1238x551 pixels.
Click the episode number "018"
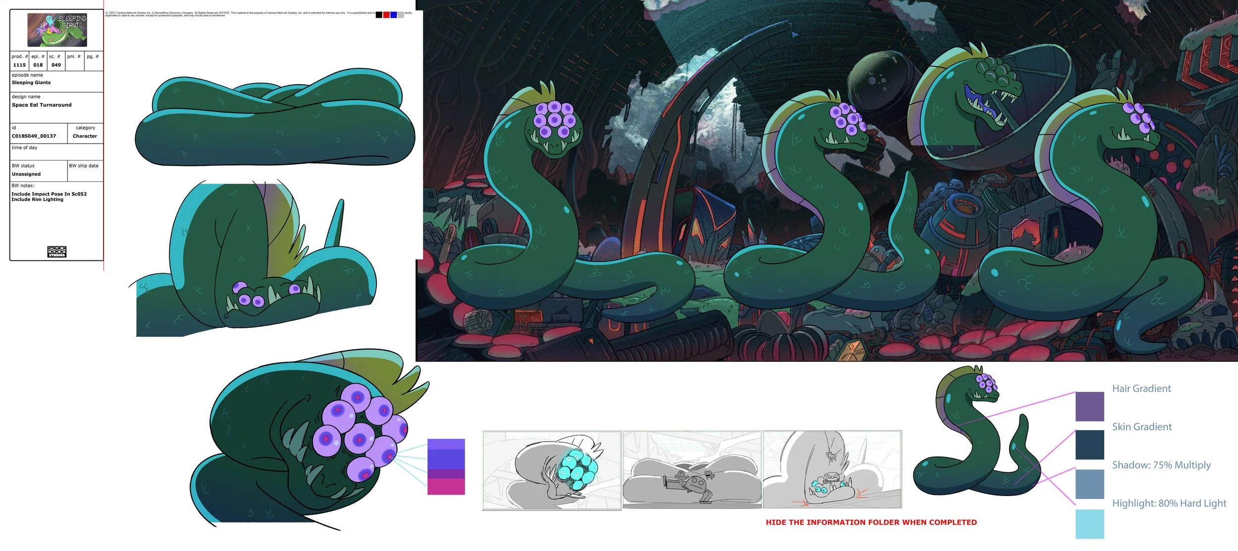pyautogui.click(x=38, y=65)
